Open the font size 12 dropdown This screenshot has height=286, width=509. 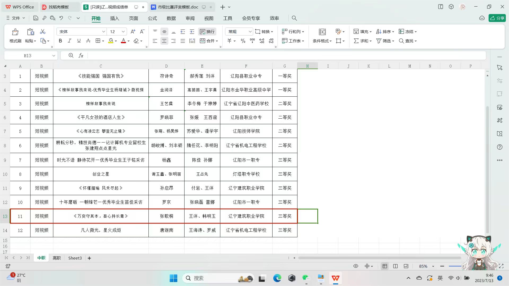(123, 32)
